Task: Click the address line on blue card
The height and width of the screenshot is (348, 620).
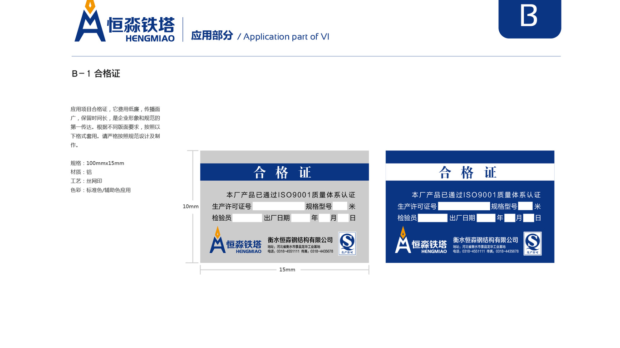Action: (x=479, y=246)
